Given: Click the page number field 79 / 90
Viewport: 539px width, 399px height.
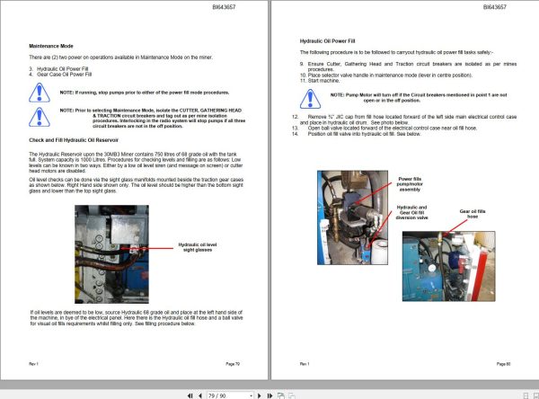Looking at the screenshot, I should [228, 395].
